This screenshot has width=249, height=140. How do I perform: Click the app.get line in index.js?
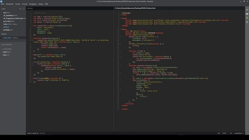pos(49,55)
